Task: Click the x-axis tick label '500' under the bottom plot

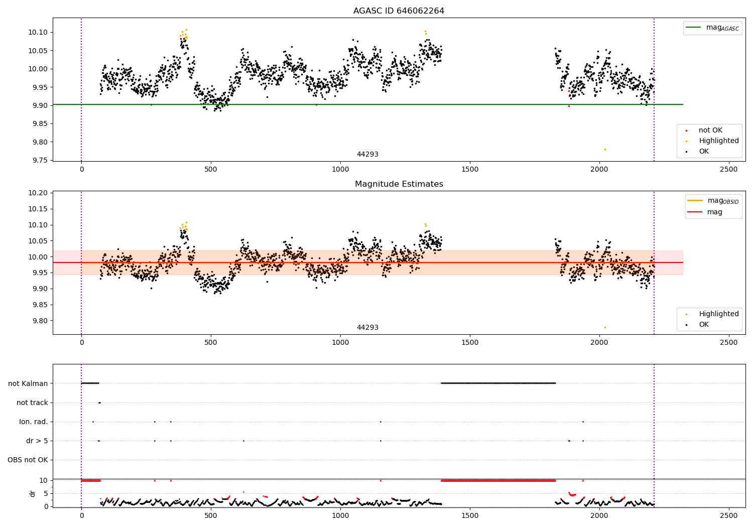Action: click(211, 515)
